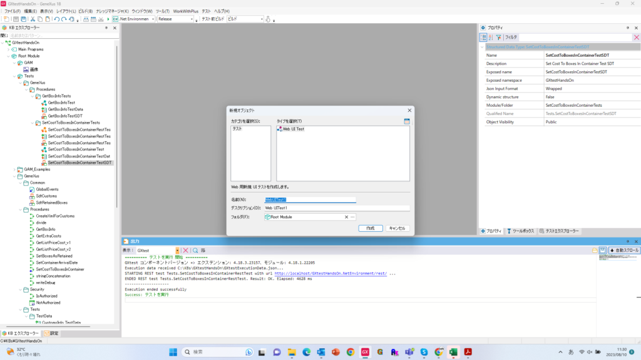
Task: Toggle the 自動スクロール button
Action: pyautogui.click(x=624, y=250)
